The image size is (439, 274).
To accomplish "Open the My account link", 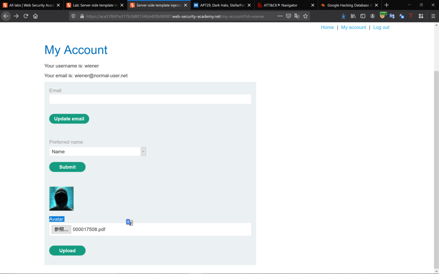I will click(353, 27).
